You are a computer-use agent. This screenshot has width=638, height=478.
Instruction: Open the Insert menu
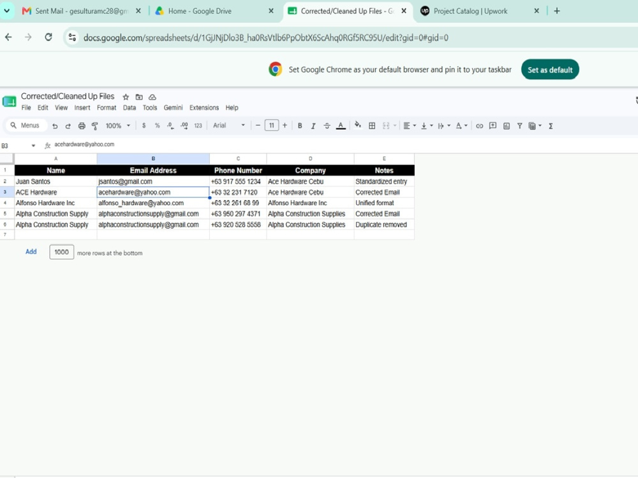pyautogui.click(x=82, y=108)
